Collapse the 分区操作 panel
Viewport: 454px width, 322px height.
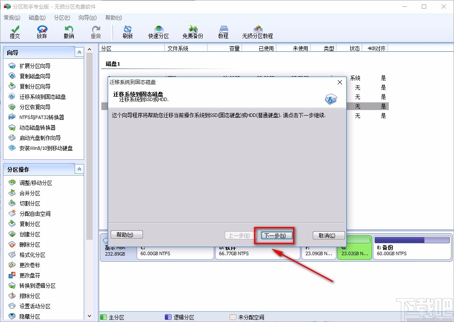click(79, 169)
